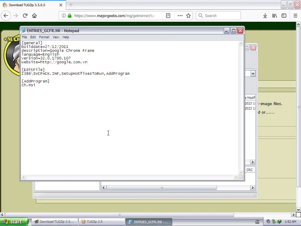
Task: Click the Firefox forward arrow
Action: pyautogui.click(x=16, y=16)
